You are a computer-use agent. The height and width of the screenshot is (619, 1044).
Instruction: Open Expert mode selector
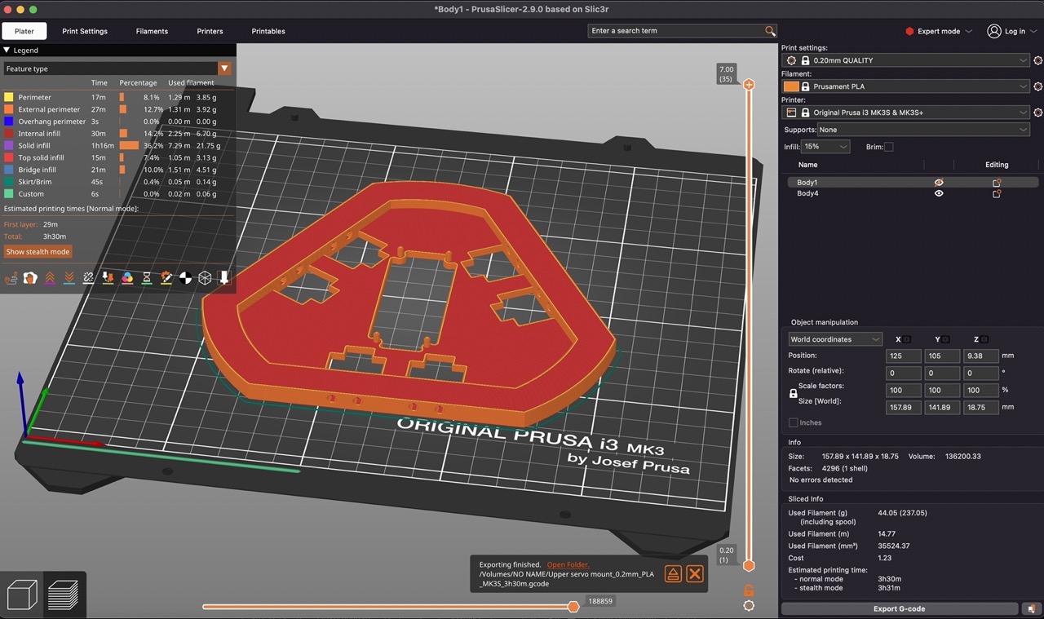pos(939,31)
